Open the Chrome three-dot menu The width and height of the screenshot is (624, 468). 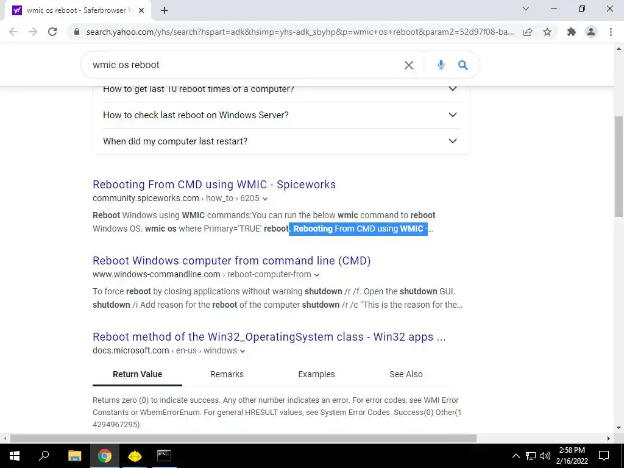(x=611, y=32)
